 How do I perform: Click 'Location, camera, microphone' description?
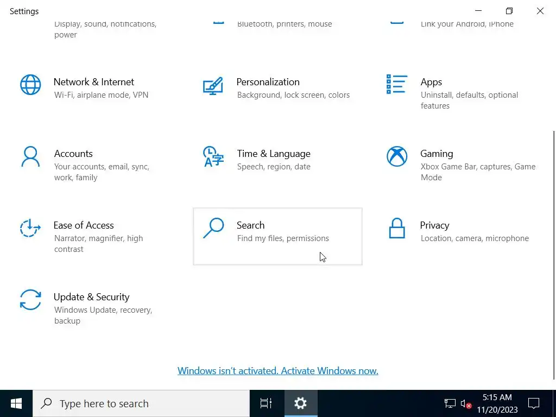[x=475, y=238]
